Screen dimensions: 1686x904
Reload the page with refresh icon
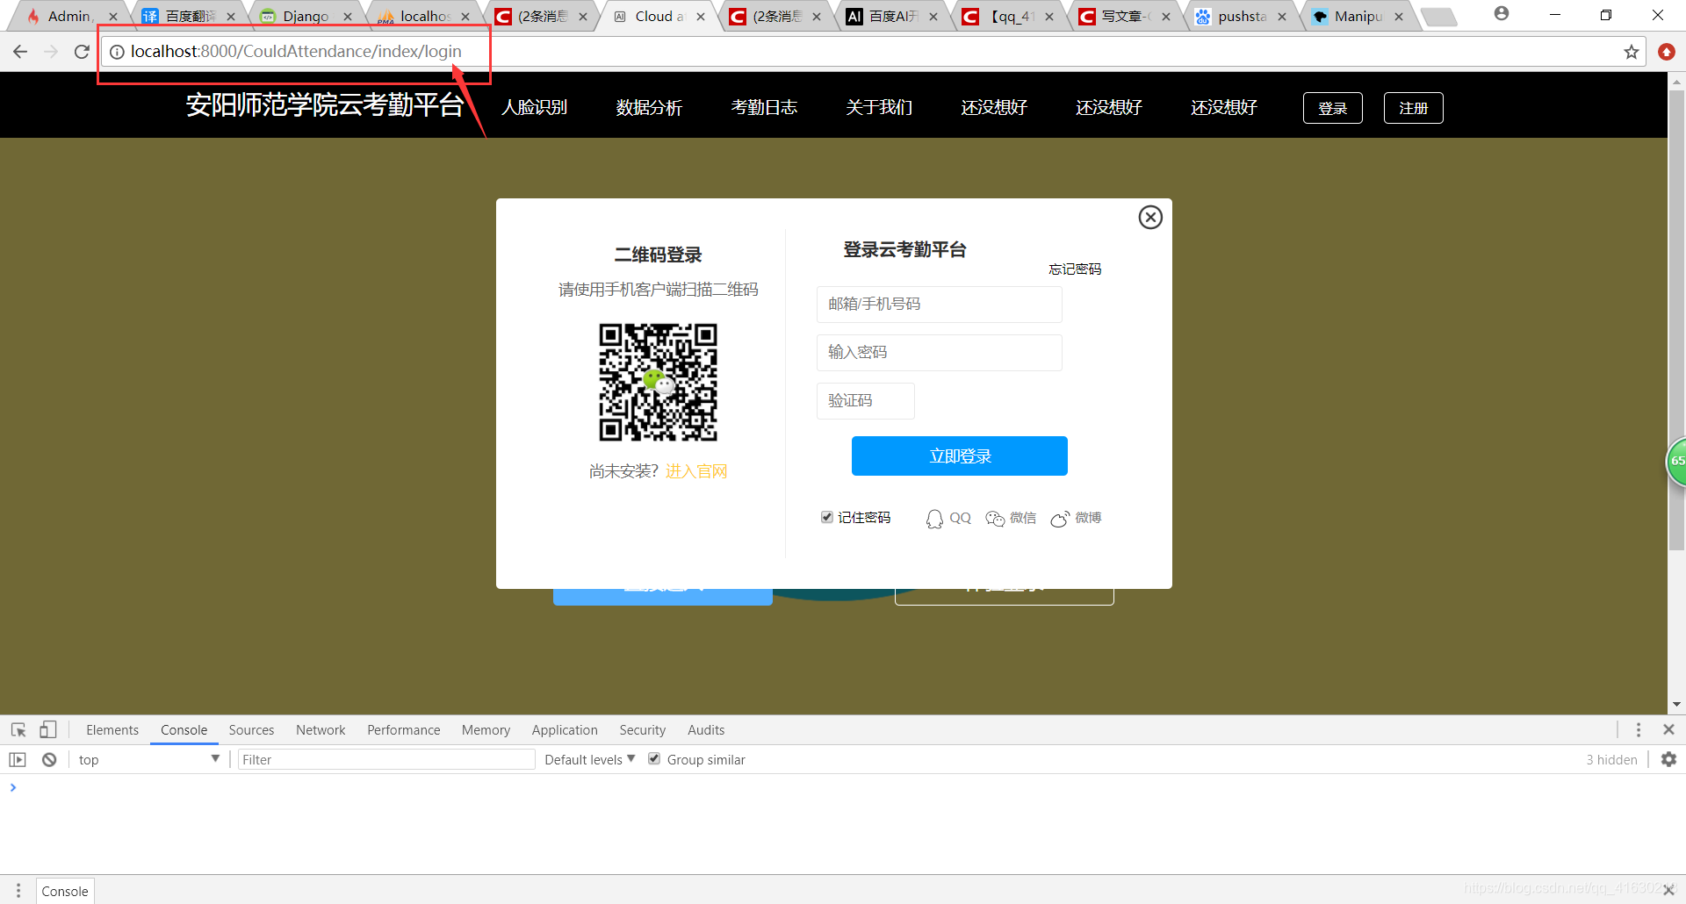click(82, 52)
